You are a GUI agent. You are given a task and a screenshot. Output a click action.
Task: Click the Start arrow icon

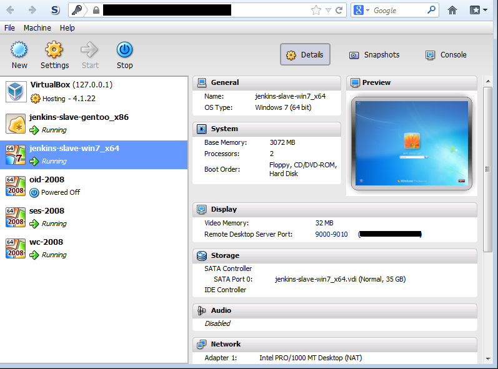tap(89, 49)
